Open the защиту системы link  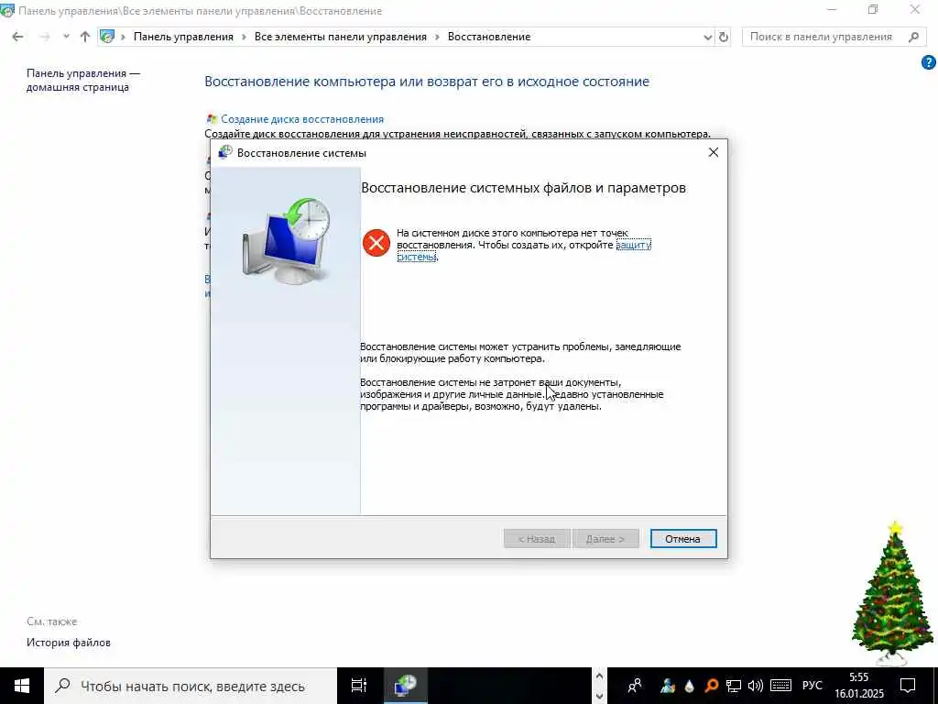click(633, 245)
